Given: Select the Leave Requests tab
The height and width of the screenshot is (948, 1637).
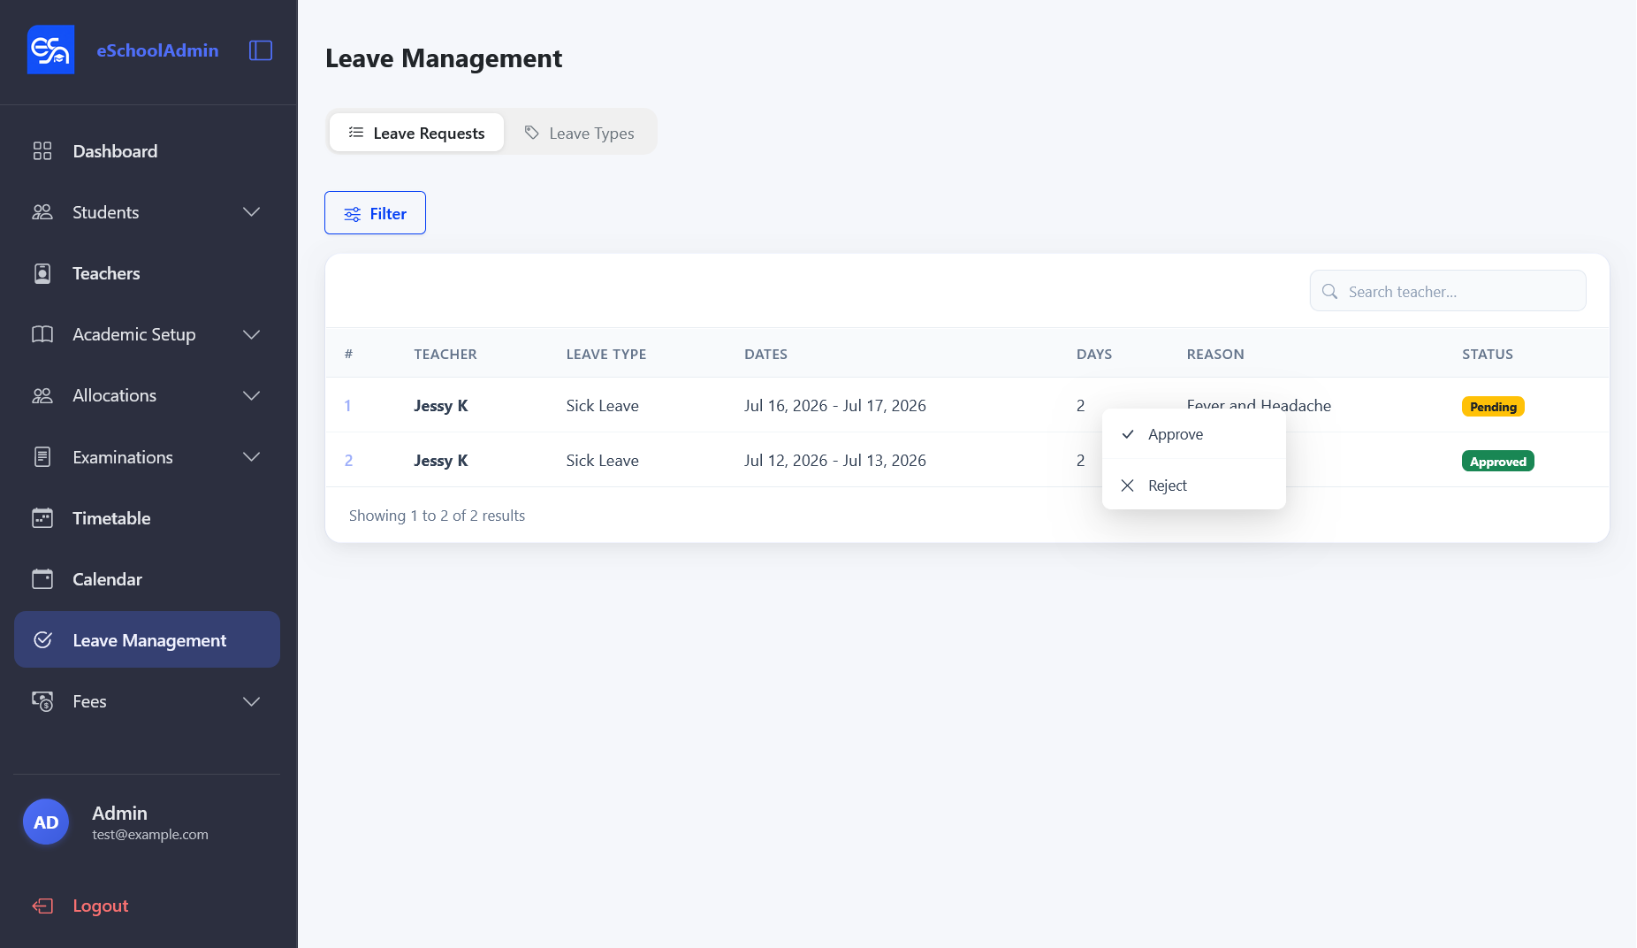Looking at the screenshot, I should [417, 133].
